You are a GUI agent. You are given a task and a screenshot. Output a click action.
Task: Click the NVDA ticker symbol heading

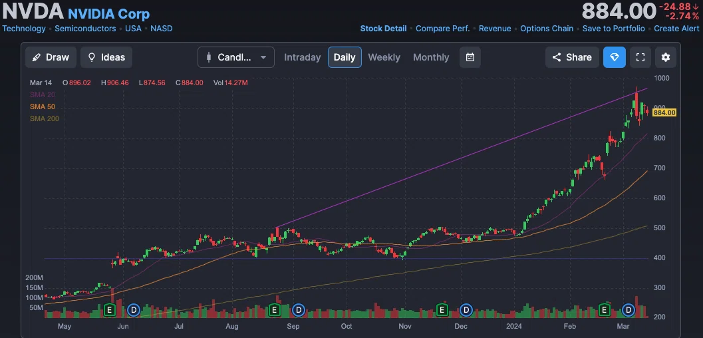(33, 11)
